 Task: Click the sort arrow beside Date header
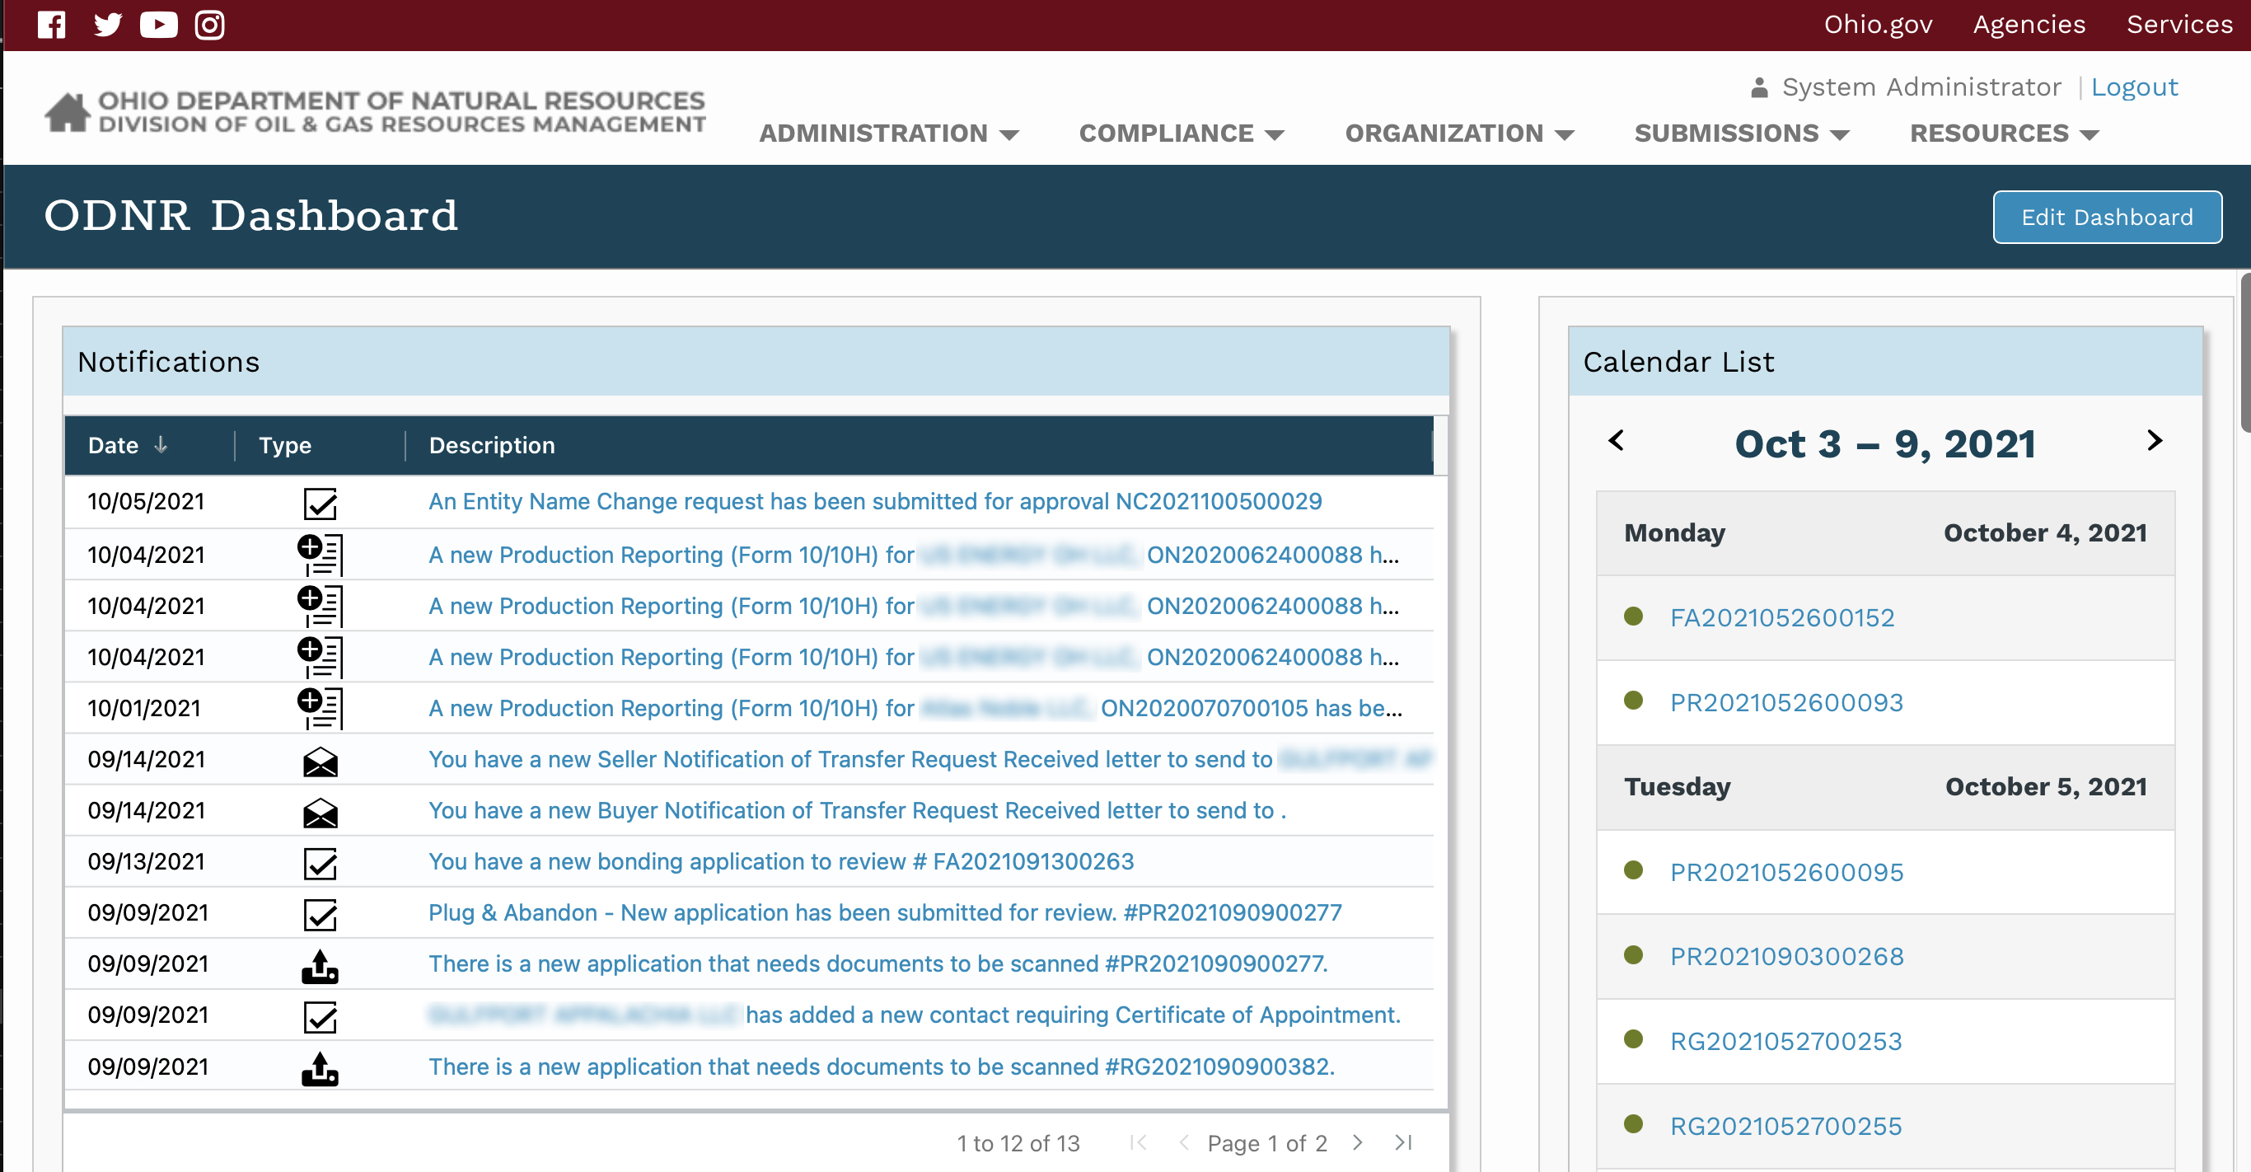[161, 445]
